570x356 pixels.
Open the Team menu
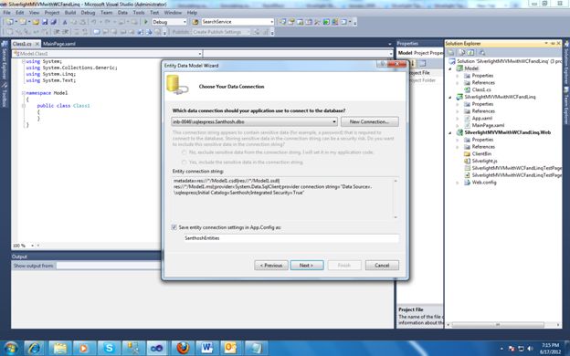point(106,13)
